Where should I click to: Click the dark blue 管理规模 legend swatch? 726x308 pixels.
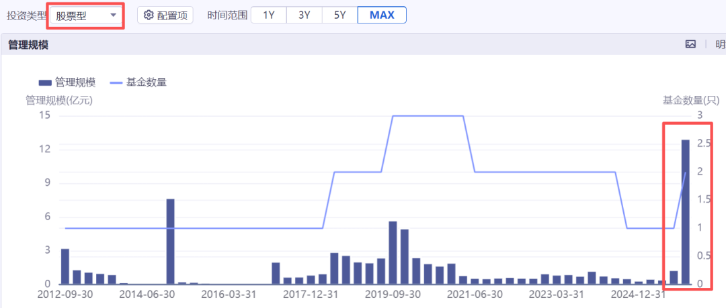[x=45, y=83]
